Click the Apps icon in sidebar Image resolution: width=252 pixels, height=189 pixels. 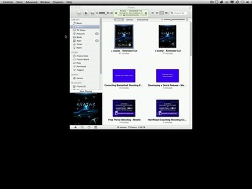pos(74,41)
